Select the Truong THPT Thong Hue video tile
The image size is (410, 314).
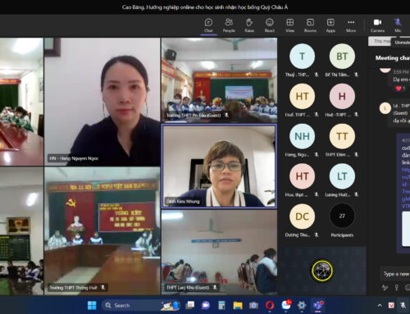tap(102, 231)
